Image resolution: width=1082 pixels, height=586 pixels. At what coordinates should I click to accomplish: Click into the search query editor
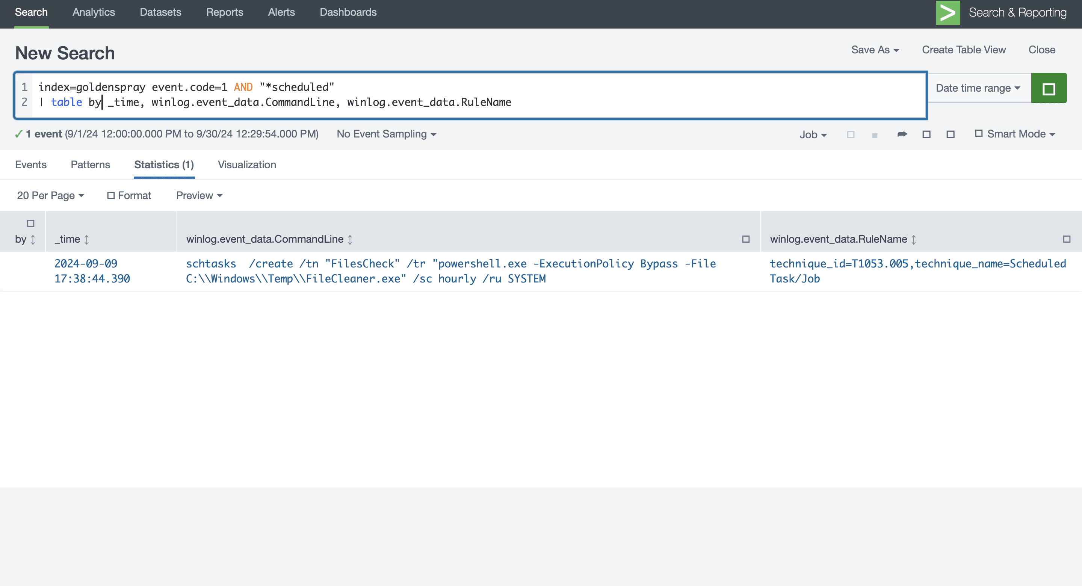(470, 95)
